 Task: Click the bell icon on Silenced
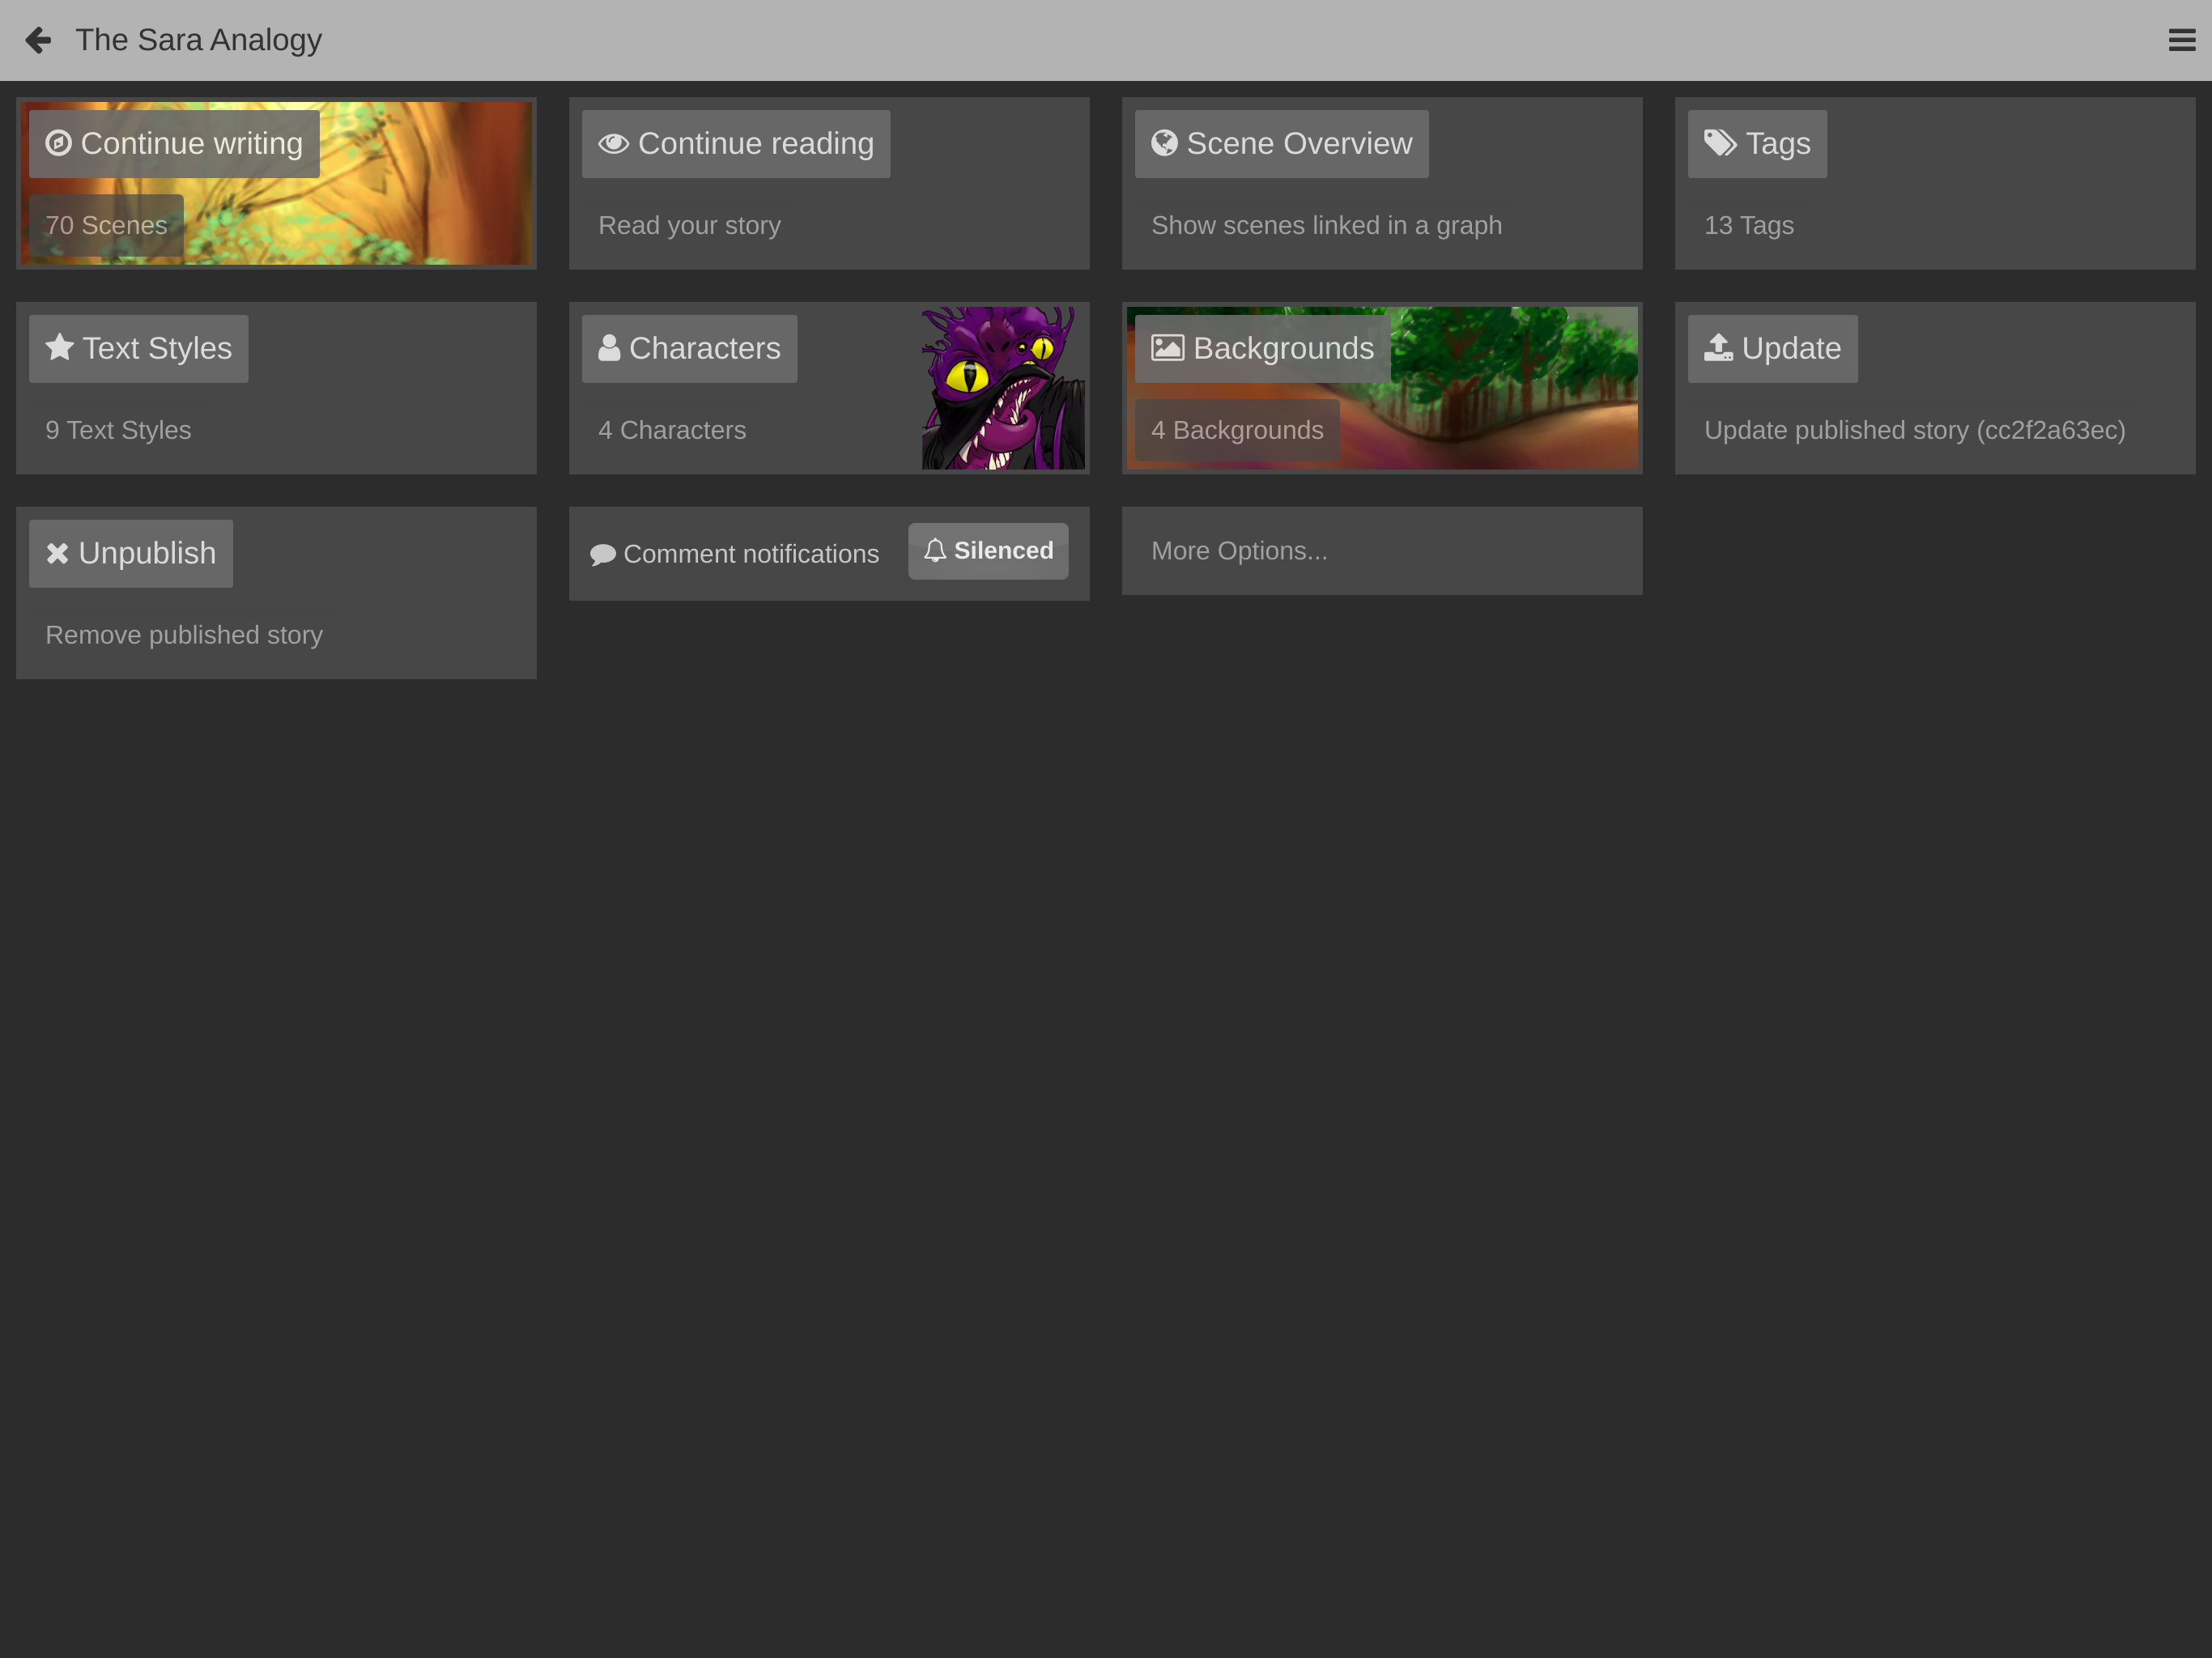click(x=935, y=550)
